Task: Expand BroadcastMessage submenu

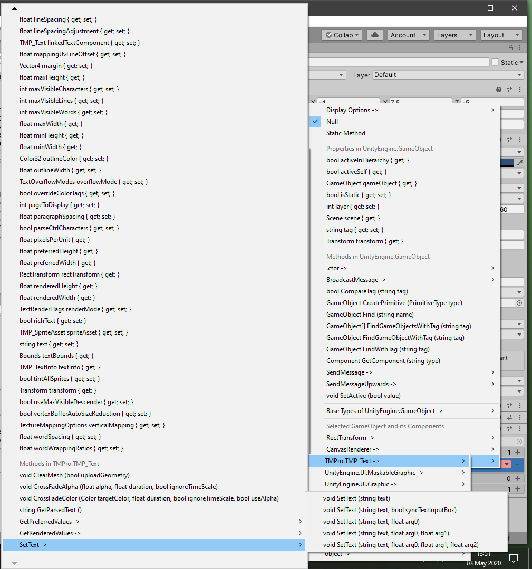Action: point(404,280)
